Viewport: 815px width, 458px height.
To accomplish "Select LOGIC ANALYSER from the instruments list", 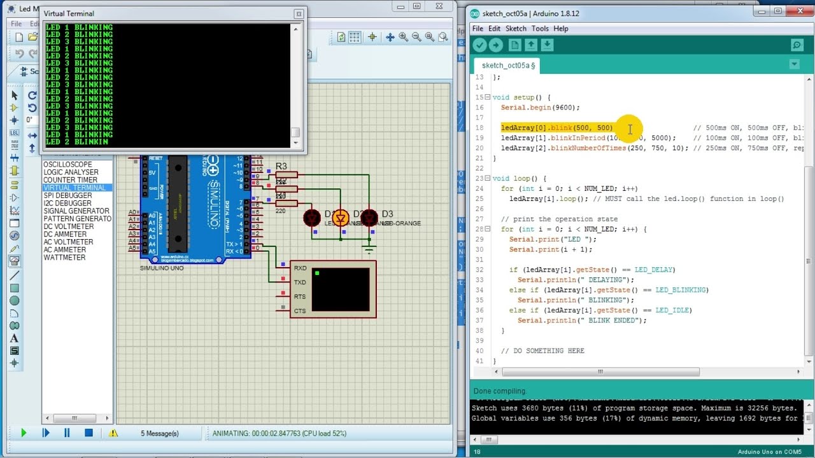I will coord(71,172).
